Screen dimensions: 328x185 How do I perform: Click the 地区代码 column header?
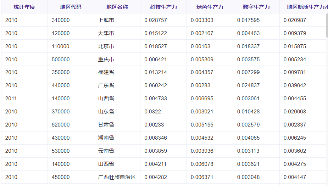(71, 7)
